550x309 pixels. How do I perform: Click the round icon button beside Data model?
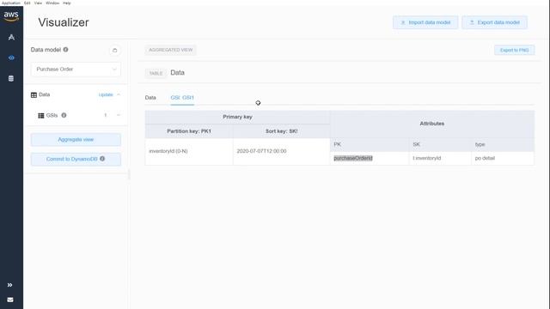click(x=114, y=51)
